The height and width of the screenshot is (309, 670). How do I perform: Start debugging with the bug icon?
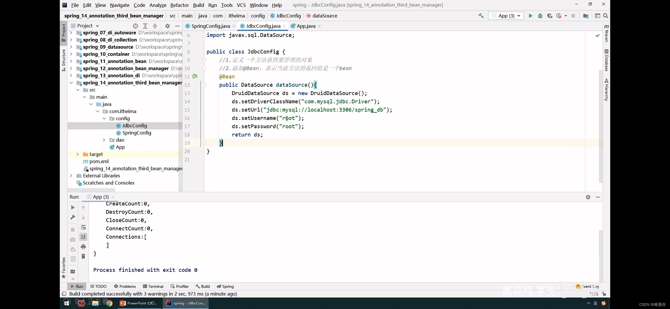point(540,16)
